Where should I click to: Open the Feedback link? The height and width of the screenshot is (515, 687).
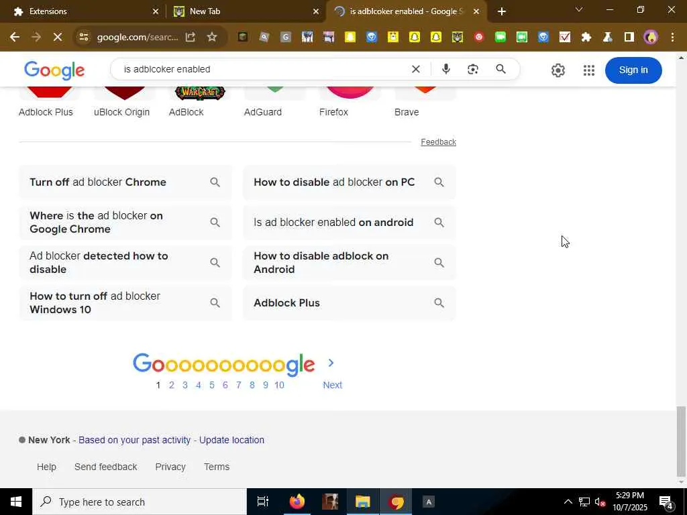click(x=439, y=142)
